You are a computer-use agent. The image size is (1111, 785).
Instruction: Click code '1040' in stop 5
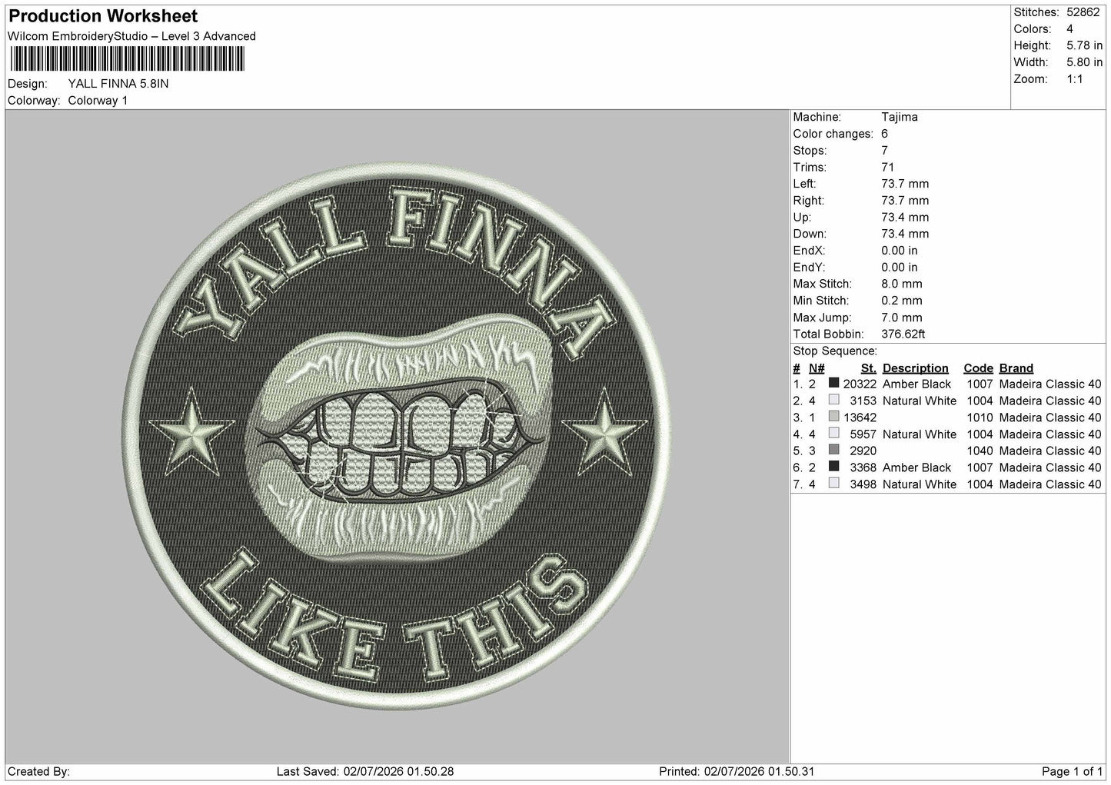[x=980, y=451]
